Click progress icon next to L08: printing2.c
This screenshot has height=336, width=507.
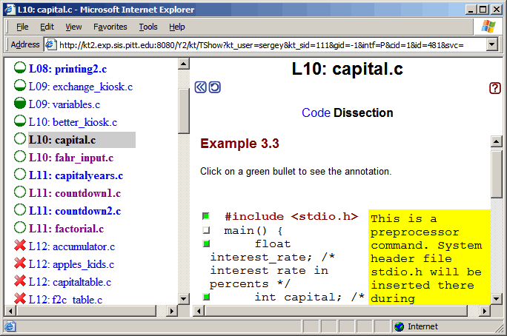click(x=20, y=68)
